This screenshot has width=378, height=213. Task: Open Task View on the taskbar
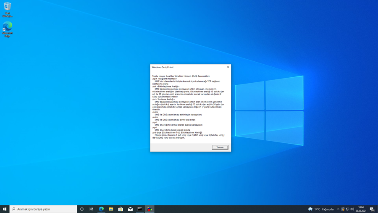coord(92,209)
